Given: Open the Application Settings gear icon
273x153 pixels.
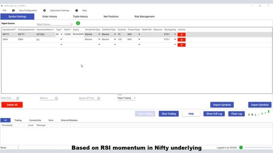Looking at the screenshot, I should pos(44,10).
